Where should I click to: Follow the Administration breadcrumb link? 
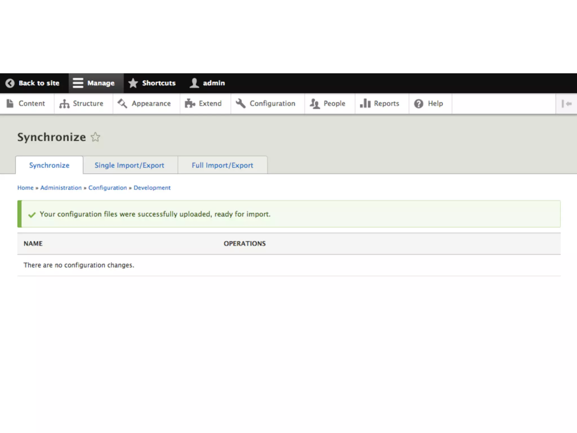pyautogui.click(x=61, y=188)
